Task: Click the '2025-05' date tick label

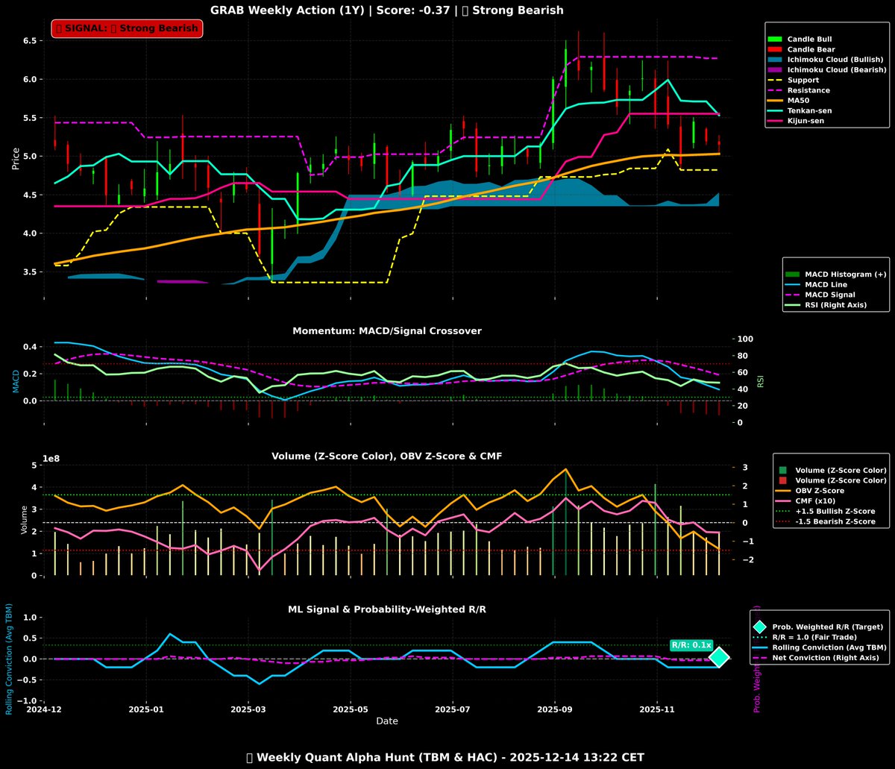Action: (350, 709)
